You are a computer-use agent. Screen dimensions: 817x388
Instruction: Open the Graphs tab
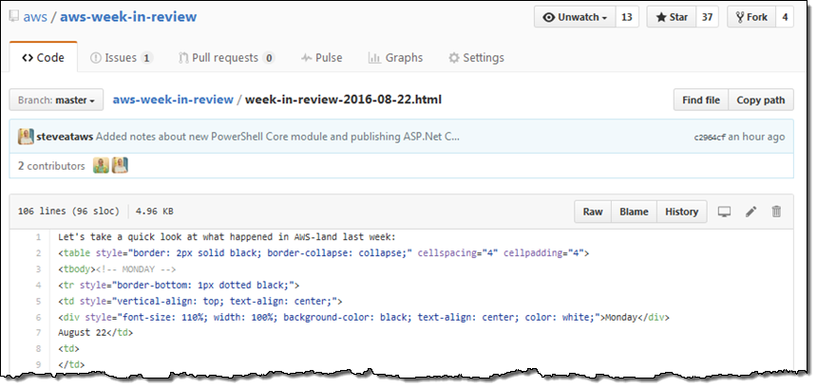[396, 58]
